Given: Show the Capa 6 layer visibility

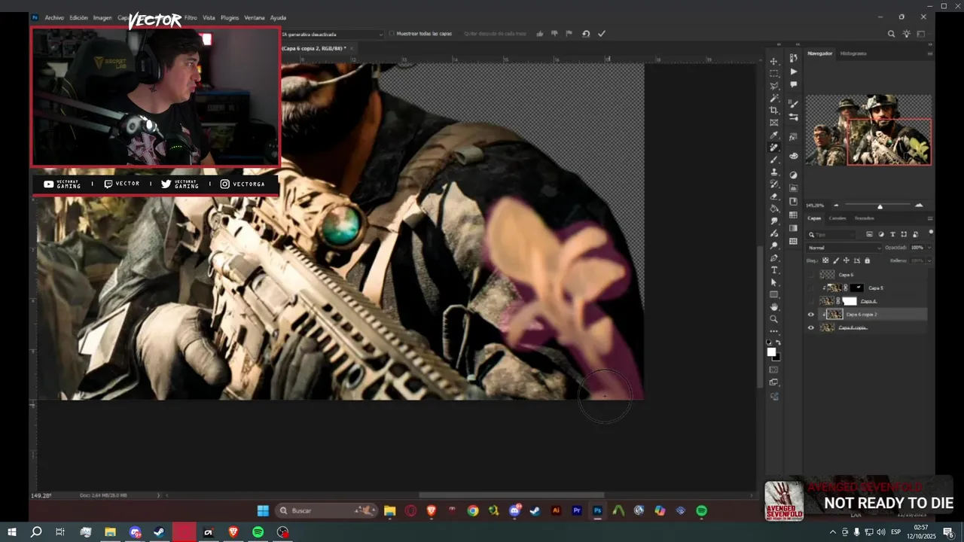Looking at the screenshot, I should [811, 275].
